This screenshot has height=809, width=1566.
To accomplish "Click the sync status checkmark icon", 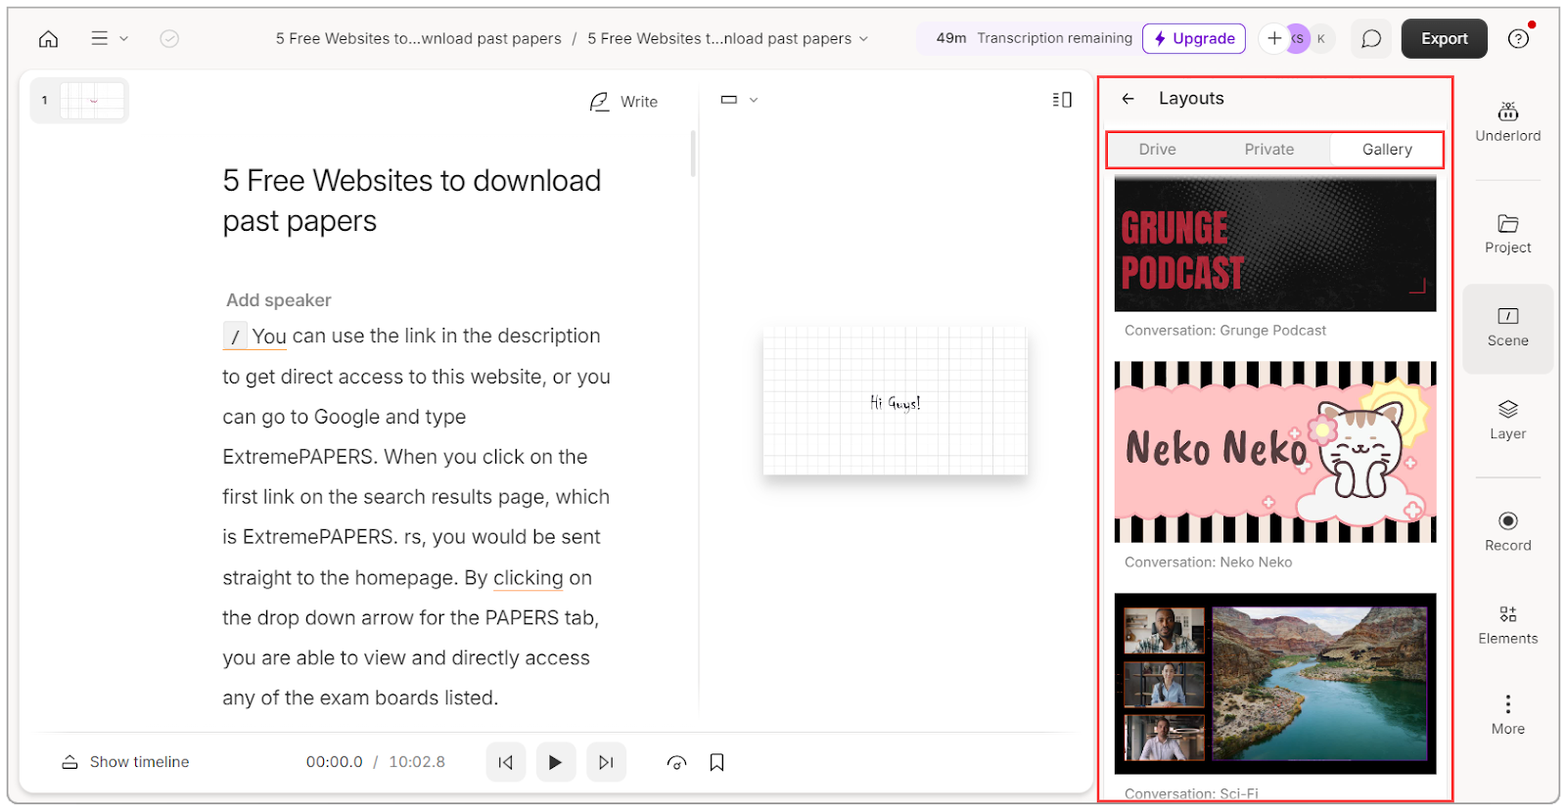I will coord(169,38).
